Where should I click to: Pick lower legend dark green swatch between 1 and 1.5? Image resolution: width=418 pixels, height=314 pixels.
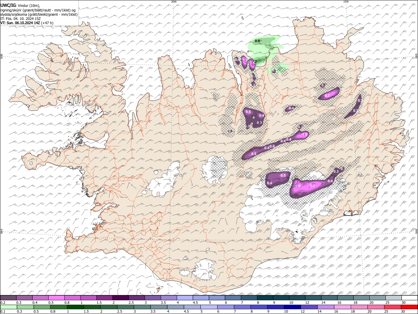click(x=75, y=307)
